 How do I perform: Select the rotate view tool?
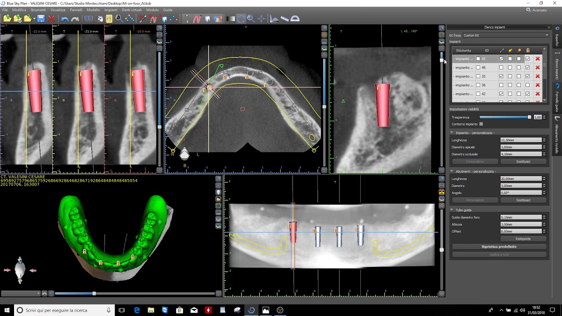[241, 19]
